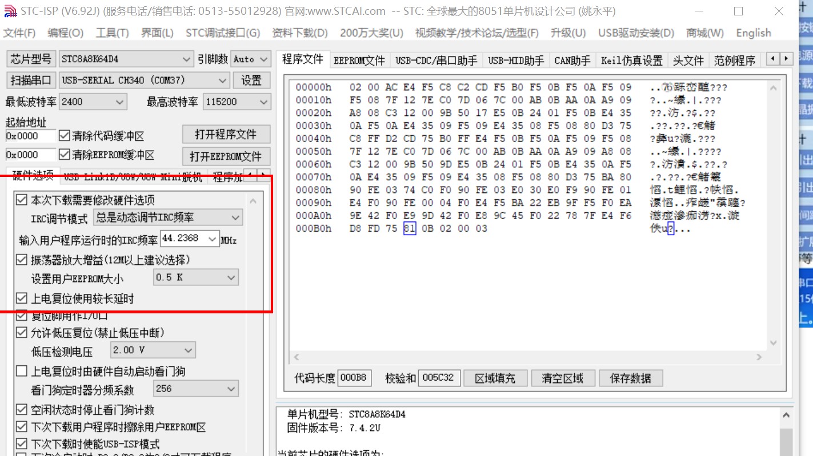Click the 校验和 005C32 field
This screenshot has height=456, width=813.
439,378
